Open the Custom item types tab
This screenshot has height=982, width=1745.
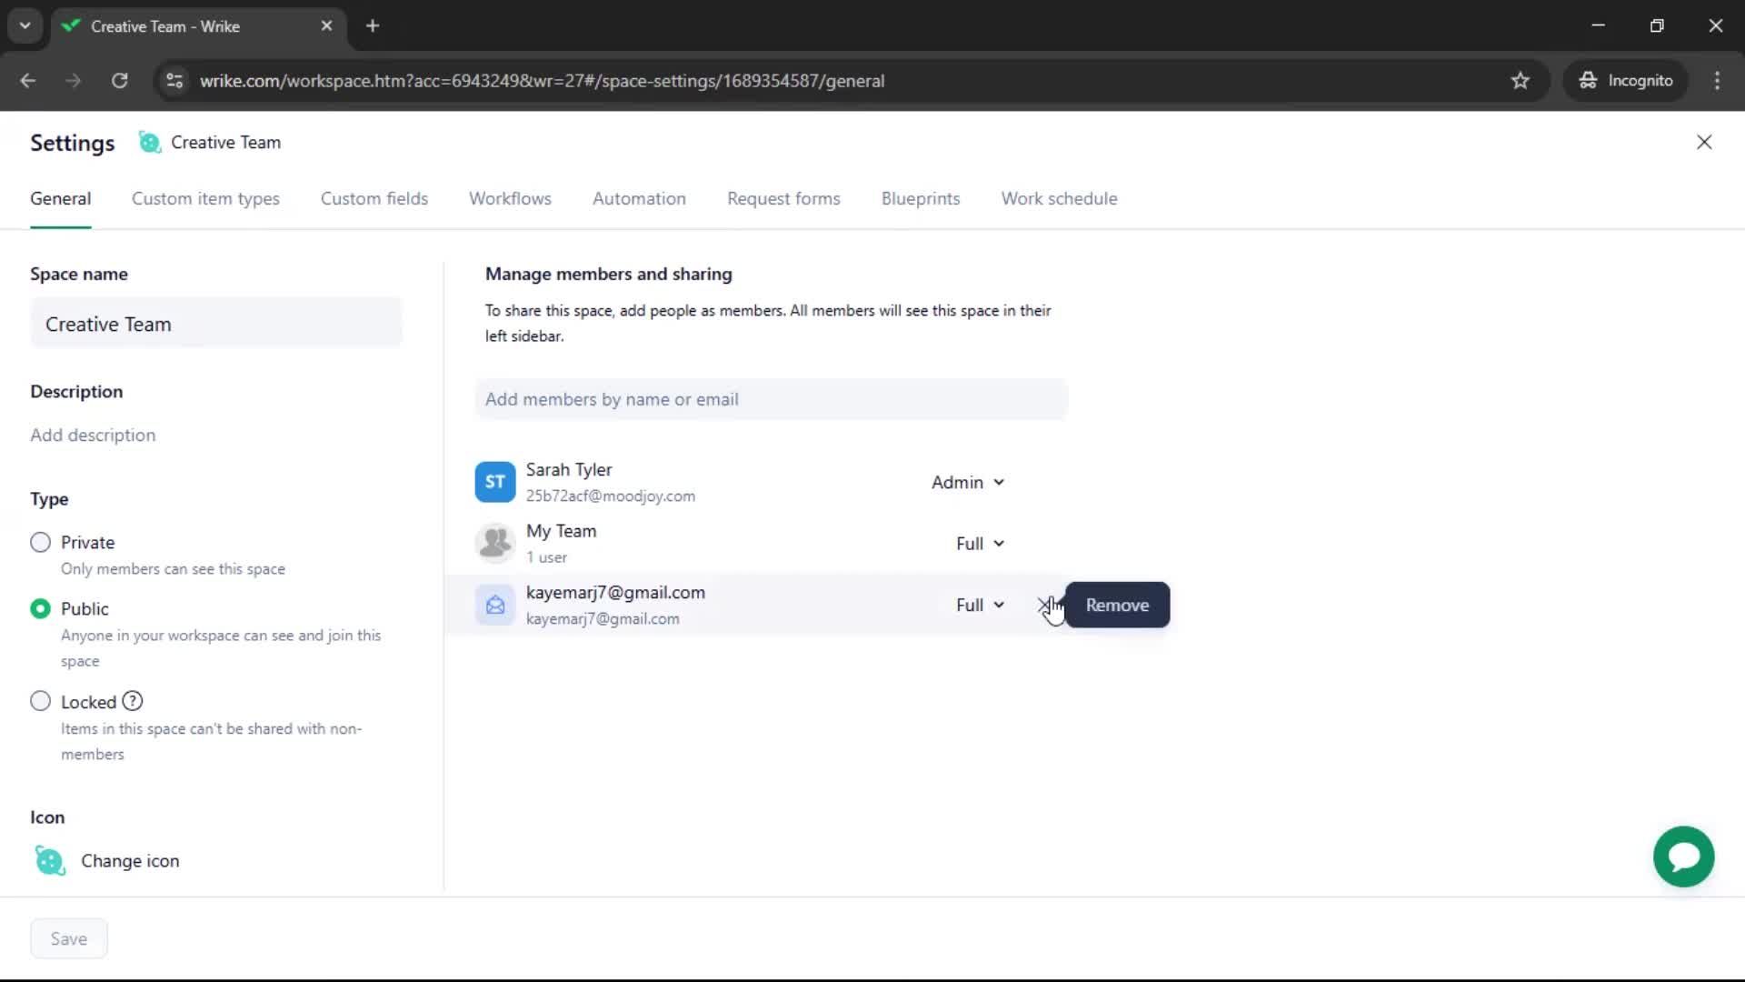205,198
